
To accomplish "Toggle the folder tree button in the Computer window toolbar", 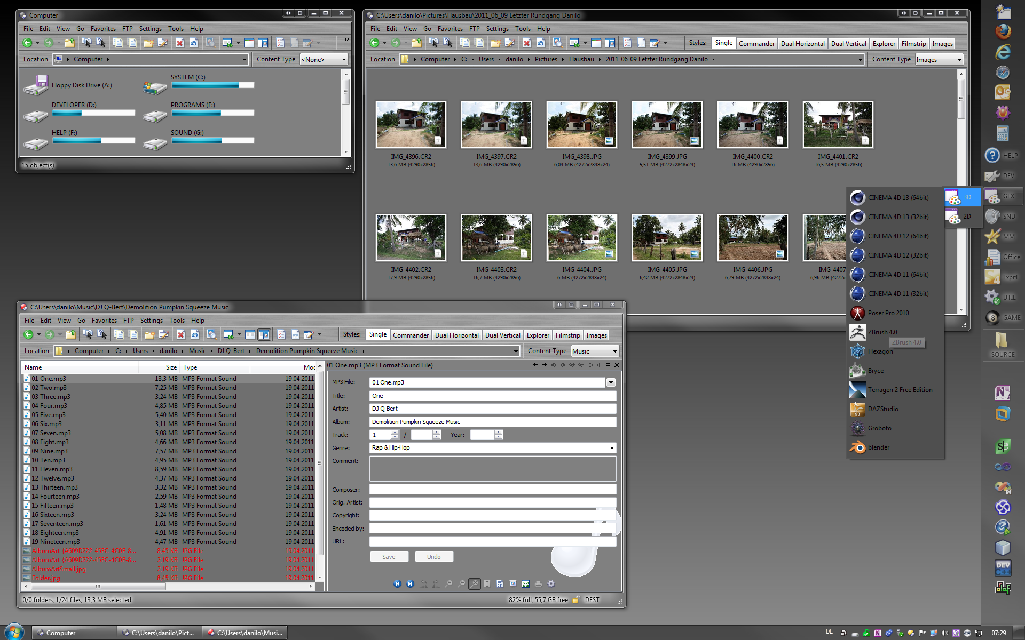I will tap(249, 43).
